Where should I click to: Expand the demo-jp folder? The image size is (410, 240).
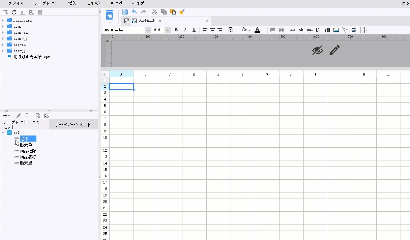[3, 38]
